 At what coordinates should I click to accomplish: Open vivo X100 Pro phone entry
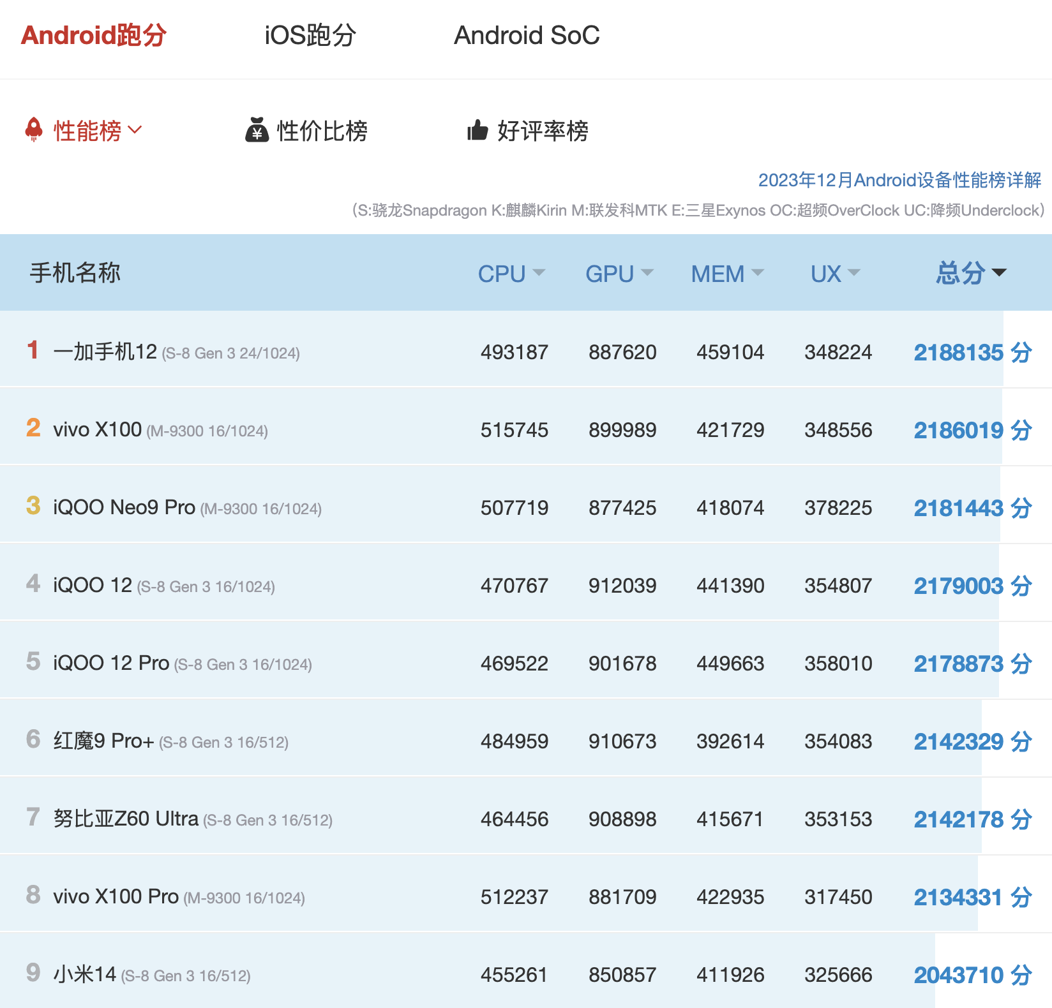pyautogui.click(x=179, y=896)
